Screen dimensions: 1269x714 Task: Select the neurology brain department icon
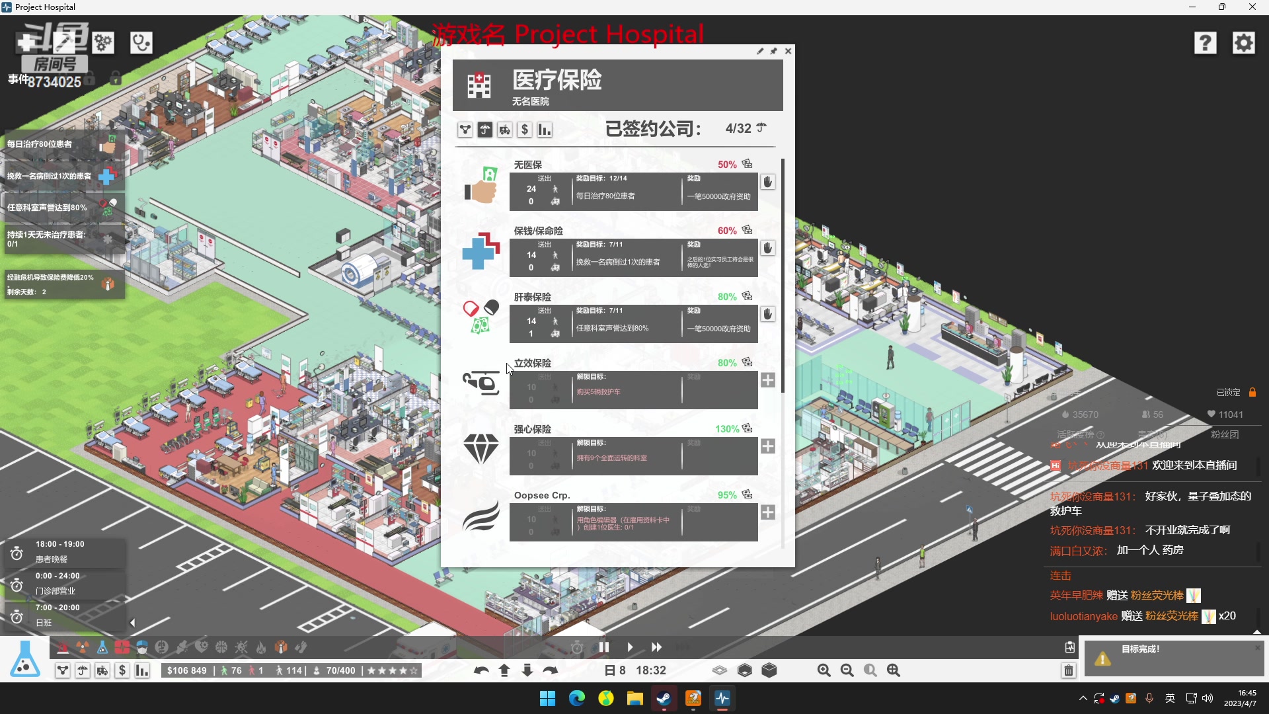pyautogui.click(x=221, y=647)
